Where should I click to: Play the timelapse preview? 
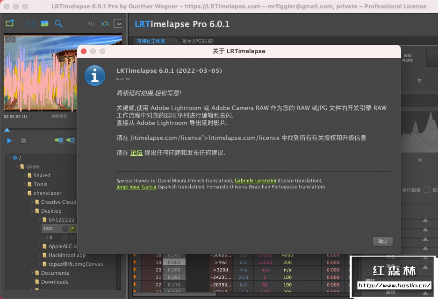pyautogui.click(x=9, y=141)
